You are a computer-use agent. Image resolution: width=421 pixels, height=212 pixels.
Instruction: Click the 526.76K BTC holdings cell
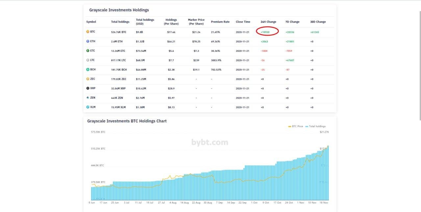(x=119, y=32)
